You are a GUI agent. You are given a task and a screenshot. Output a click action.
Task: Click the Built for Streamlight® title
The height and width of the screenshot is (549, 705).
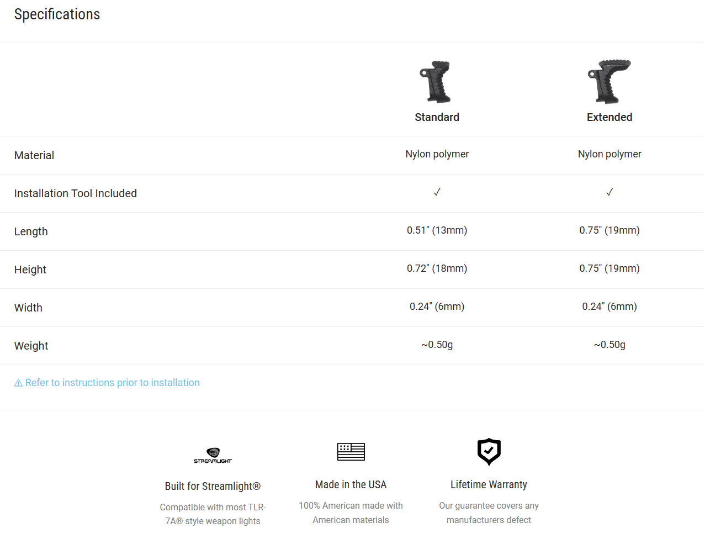[213, 486]
